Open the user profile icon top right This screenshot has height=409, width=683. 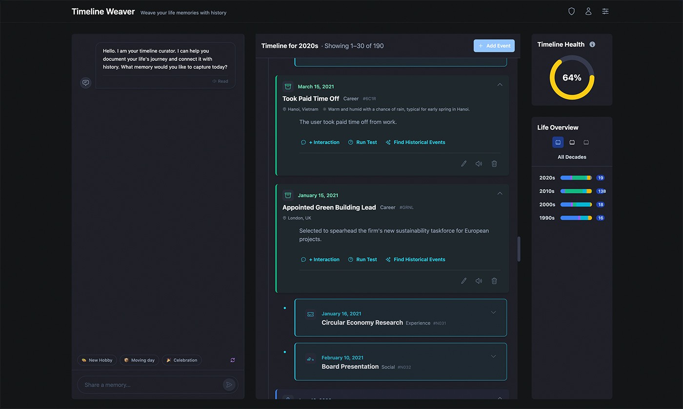click(x=588, y=11)
